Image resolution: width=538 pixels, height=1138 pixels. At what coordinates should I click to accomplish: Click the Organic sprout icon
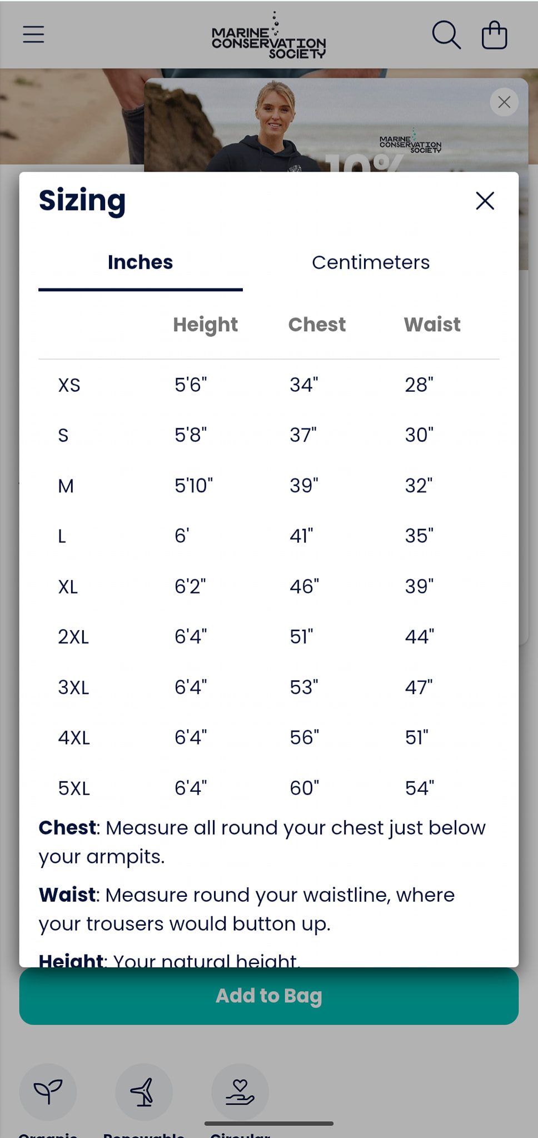pos(48,1092)
